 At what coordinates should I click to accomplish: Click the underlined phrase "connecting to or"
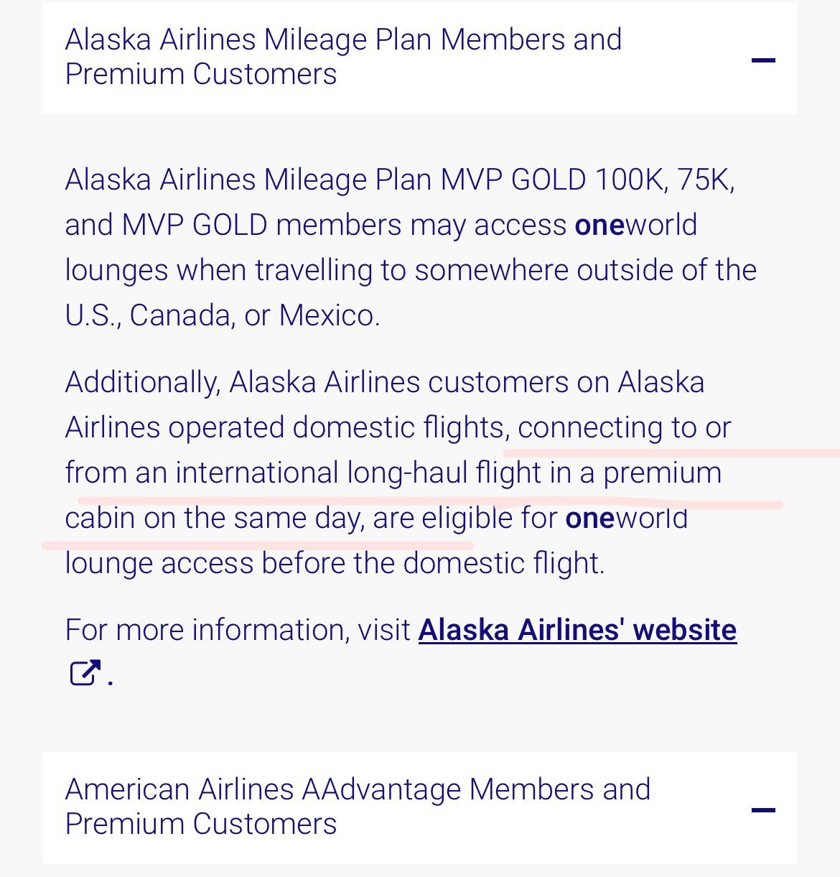tap(623, 428)
